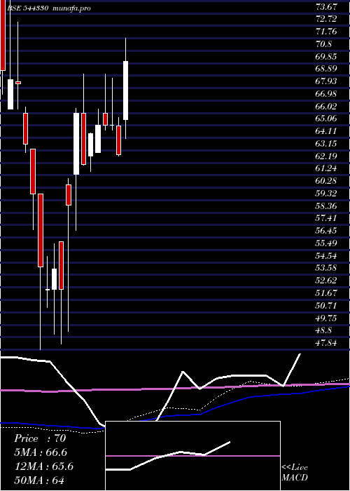The image size is (350, 491).
Task: Click the 66.98 price label
Action: click(326, 93)
